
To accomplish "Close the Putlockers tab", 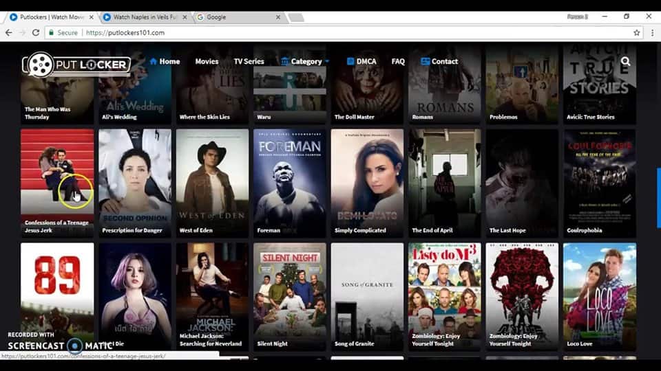I will [92, 17].
